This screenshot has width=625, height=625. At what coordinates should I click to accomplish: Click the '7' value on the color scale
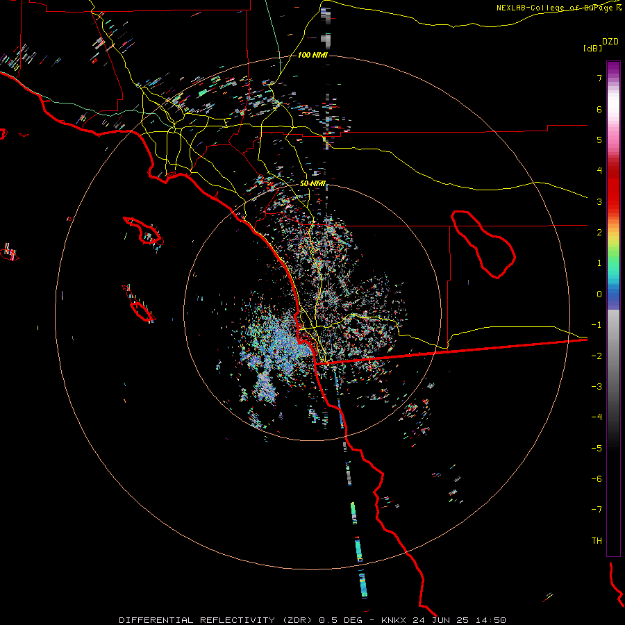click(599, 78)
